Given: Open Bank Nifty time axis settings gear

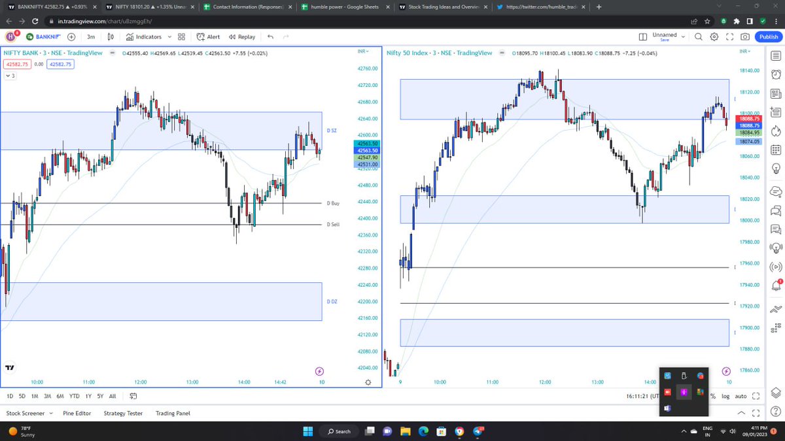Looking at the screenshot, I should (x=368, y=382).
